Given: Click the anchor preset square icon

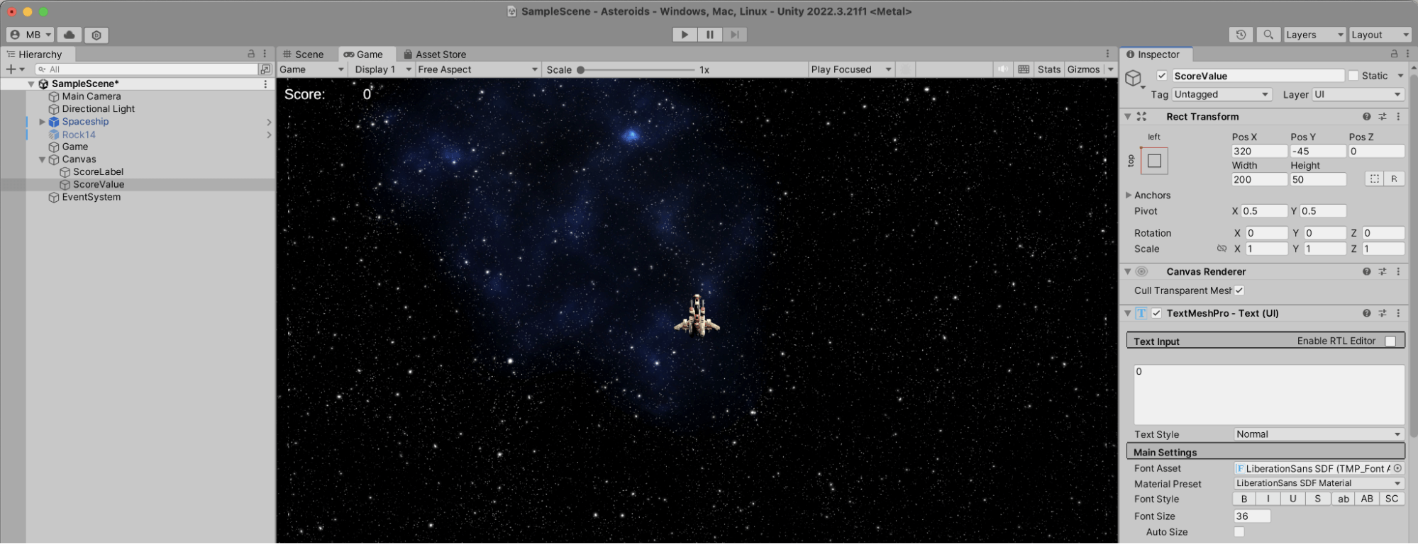Looking at the screenshot, I should tap(1154, 161).
